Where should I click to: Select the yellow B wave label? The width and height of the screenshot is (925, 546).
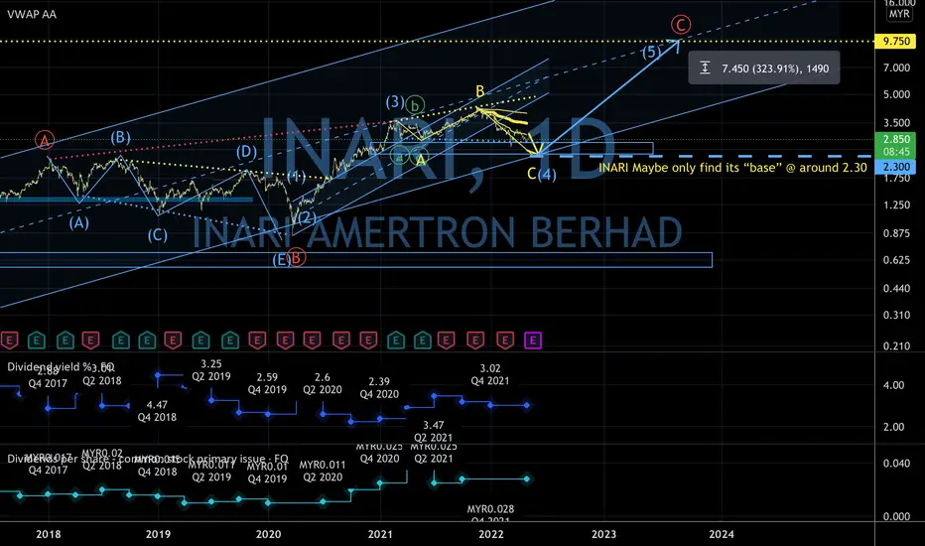[x=480, y=91]
